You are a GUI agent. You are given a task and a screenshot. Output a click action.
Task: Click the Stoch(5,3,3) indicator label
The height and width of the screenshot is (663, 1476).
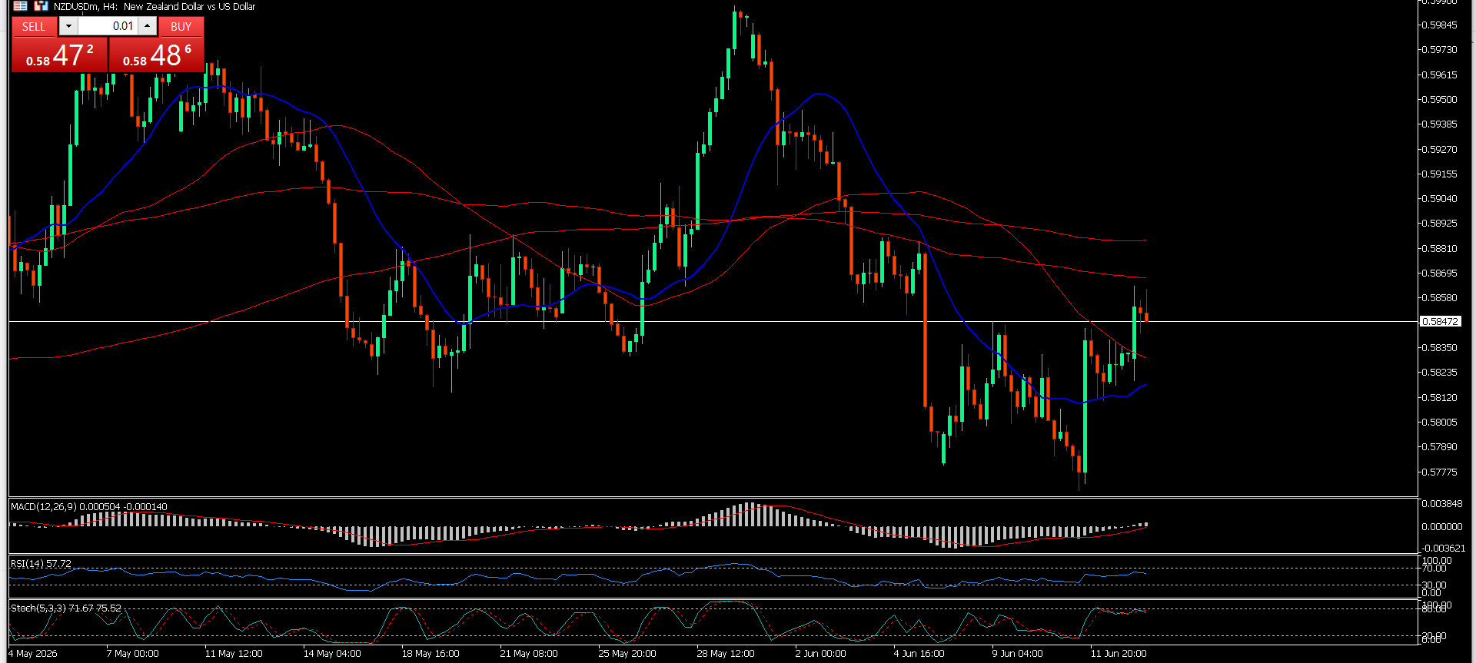(x=66, y=608)
